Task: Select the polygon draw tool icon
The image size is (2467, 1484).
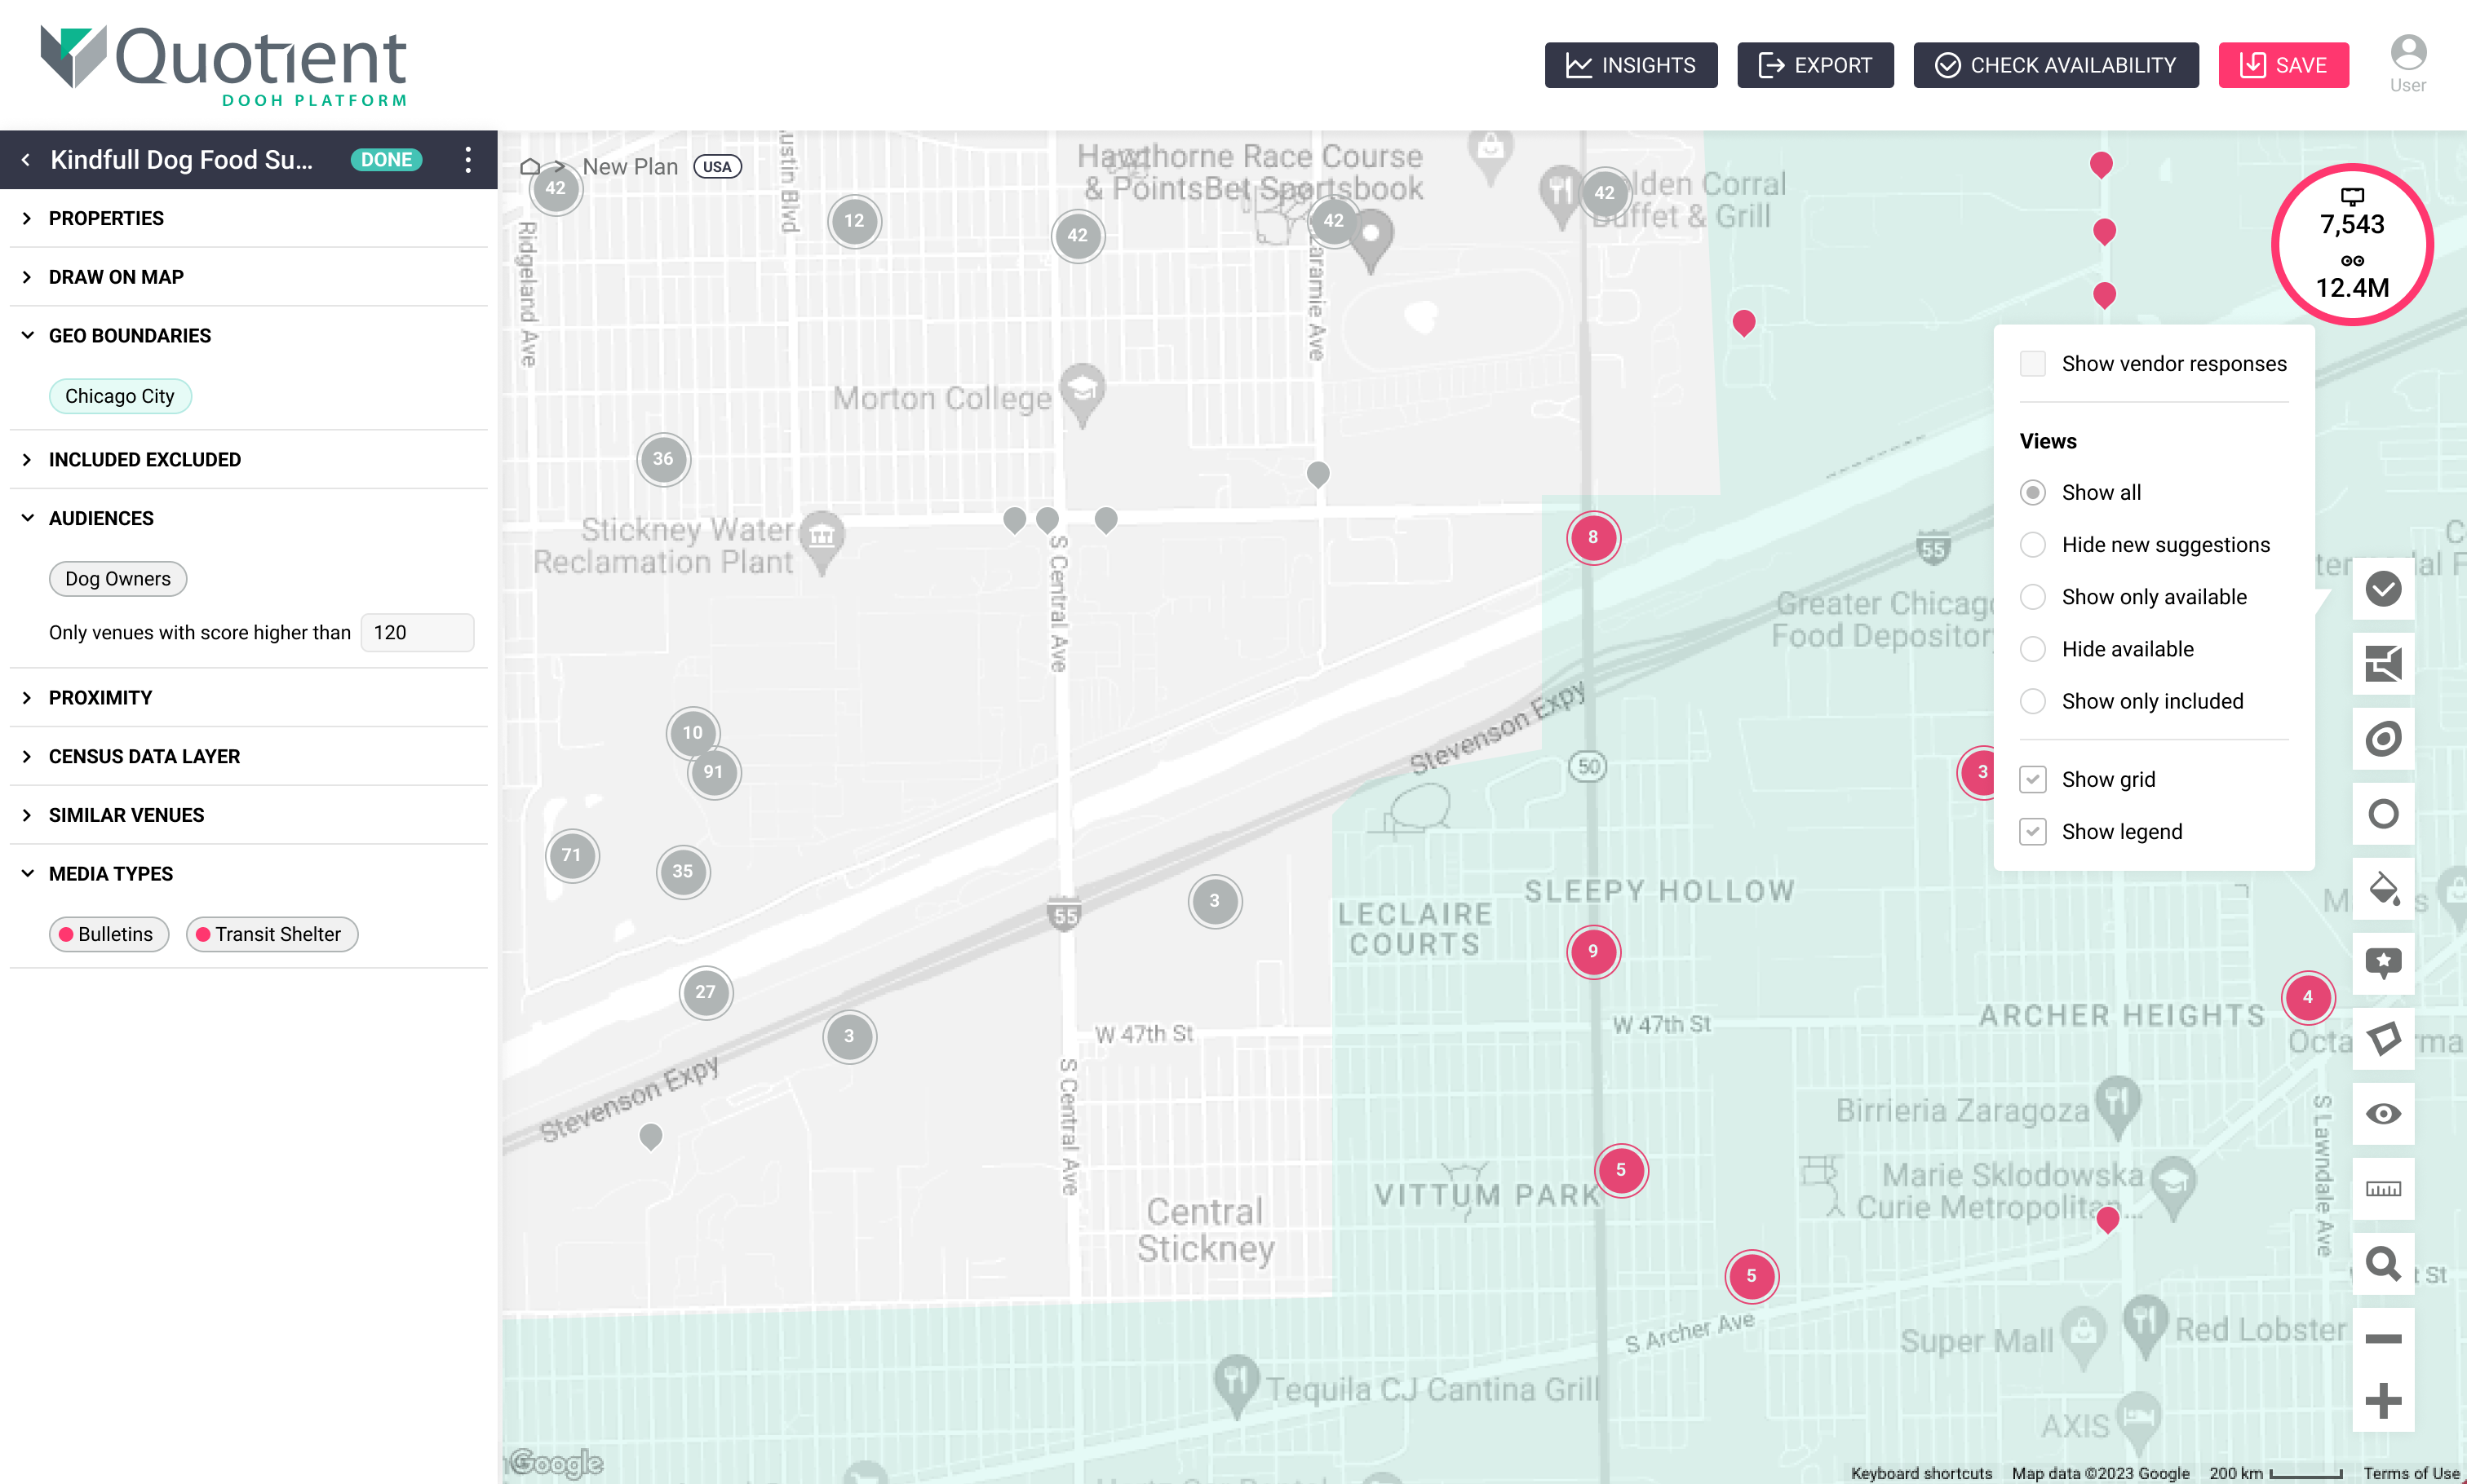Action: click(2383, 1038)
